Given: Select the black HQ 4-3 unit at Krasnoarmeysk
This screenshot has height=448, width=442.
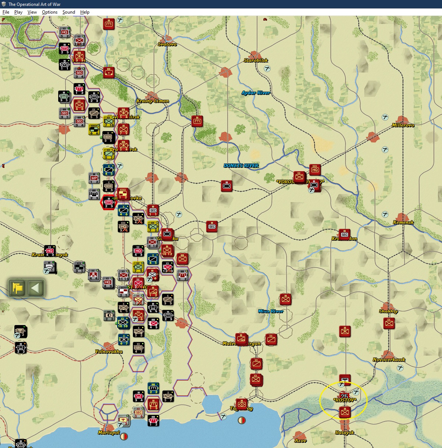Looking at the screenshot, I should pos(50,251).
